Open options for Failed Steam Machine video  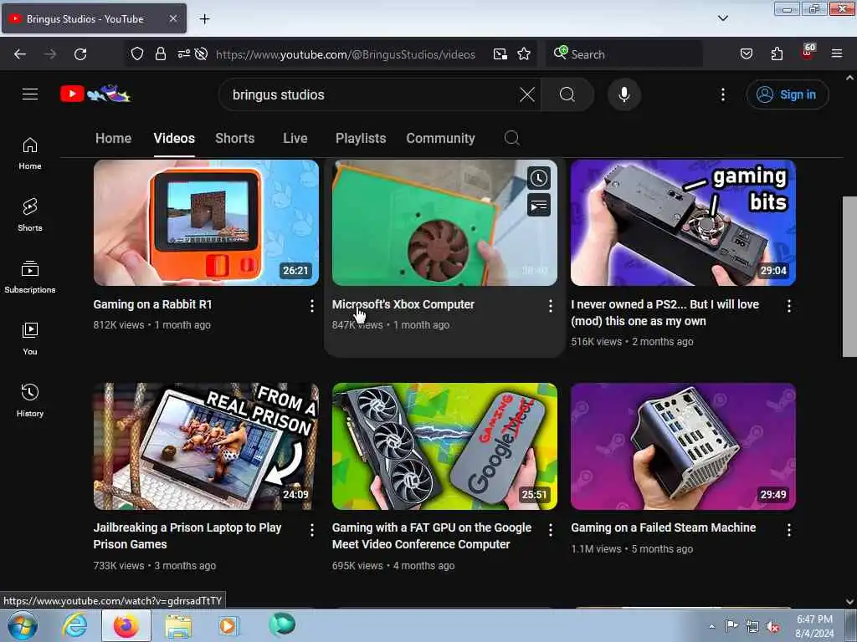click(789, 529)
